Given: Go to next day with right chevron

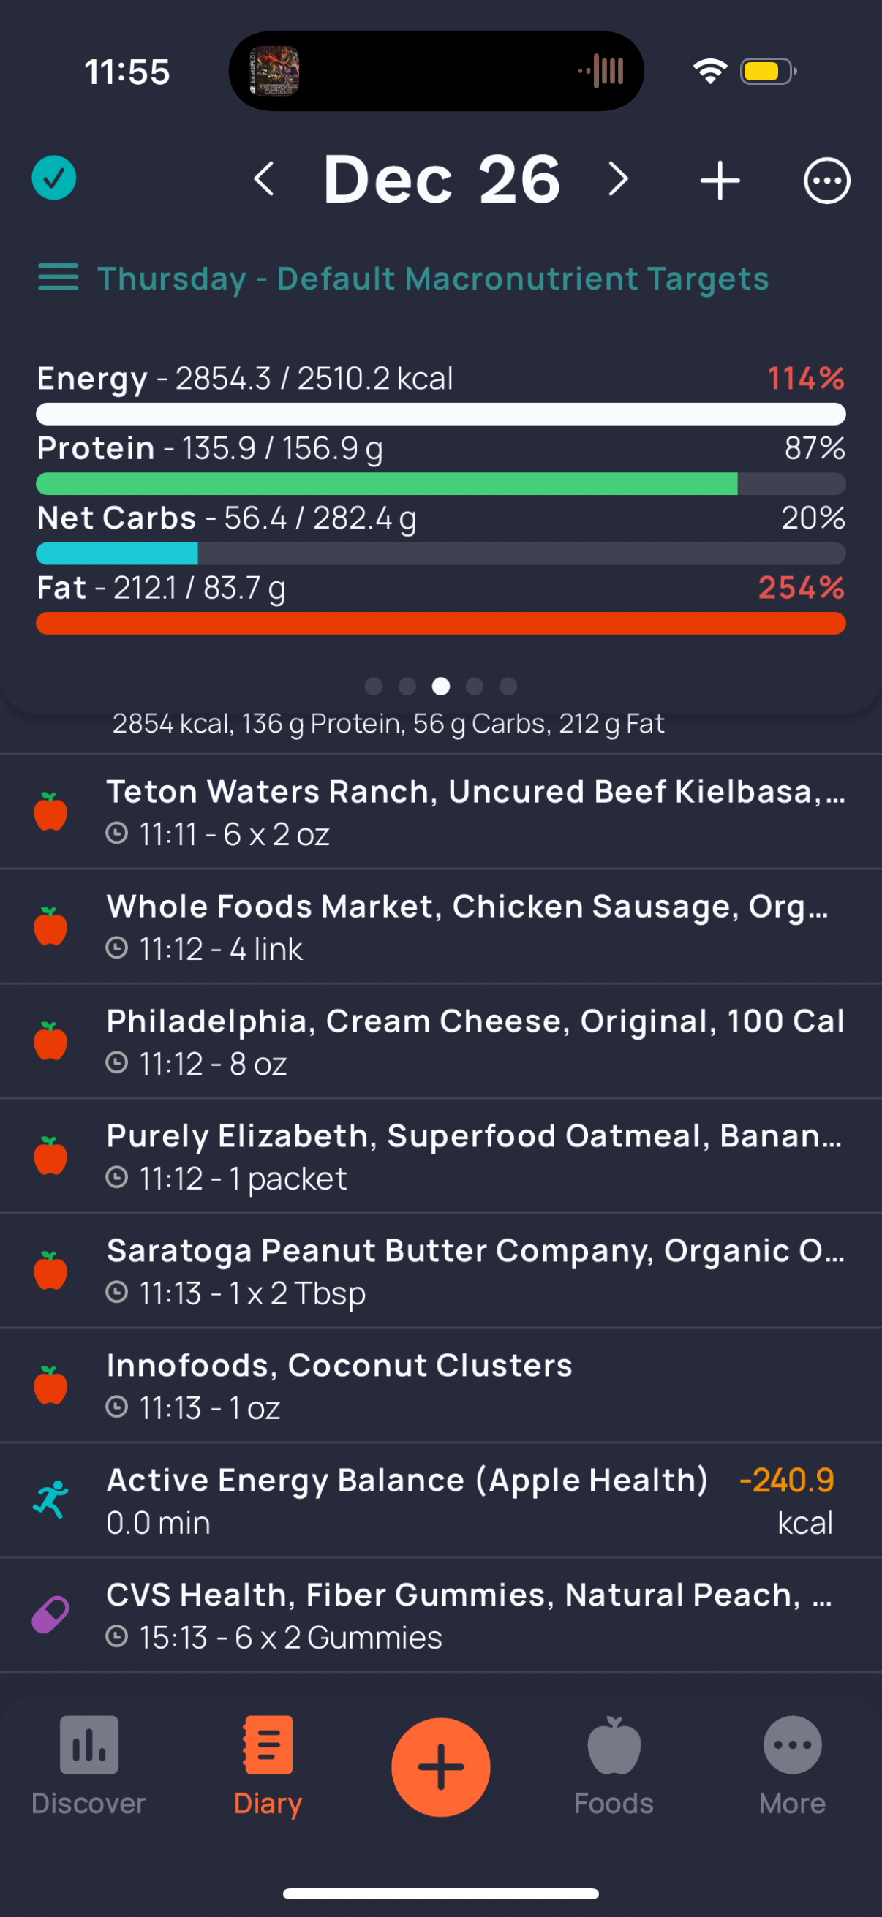Looking at the screenshot, I should tap(618, 179).
